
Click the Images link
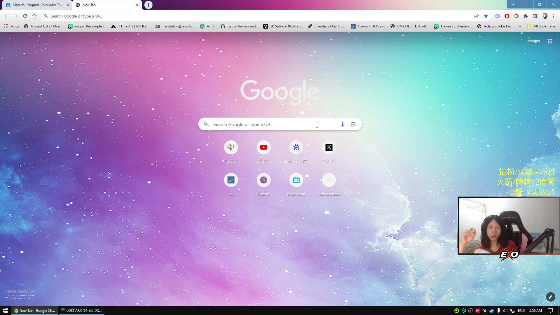point(533,41)
